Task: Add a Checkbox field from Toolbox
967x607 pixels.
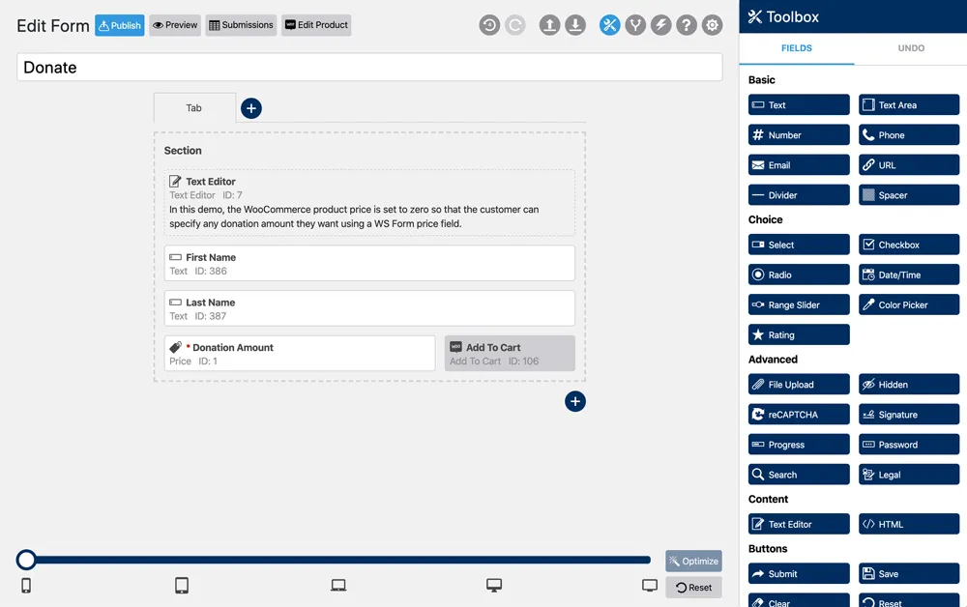Action: pyautogui.click(x=909, y=245)
